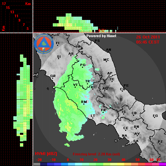The width and height of the screenshot is (166, 166).
Task: Click the AR city label
Action: point(71,54)
